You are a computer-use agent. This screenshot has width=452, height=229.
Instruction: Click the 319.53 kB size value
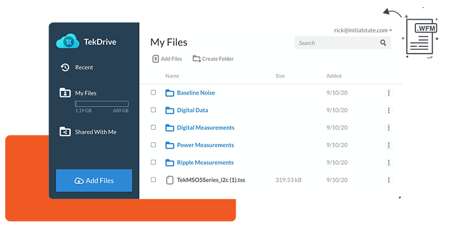(x=288, y=180)
